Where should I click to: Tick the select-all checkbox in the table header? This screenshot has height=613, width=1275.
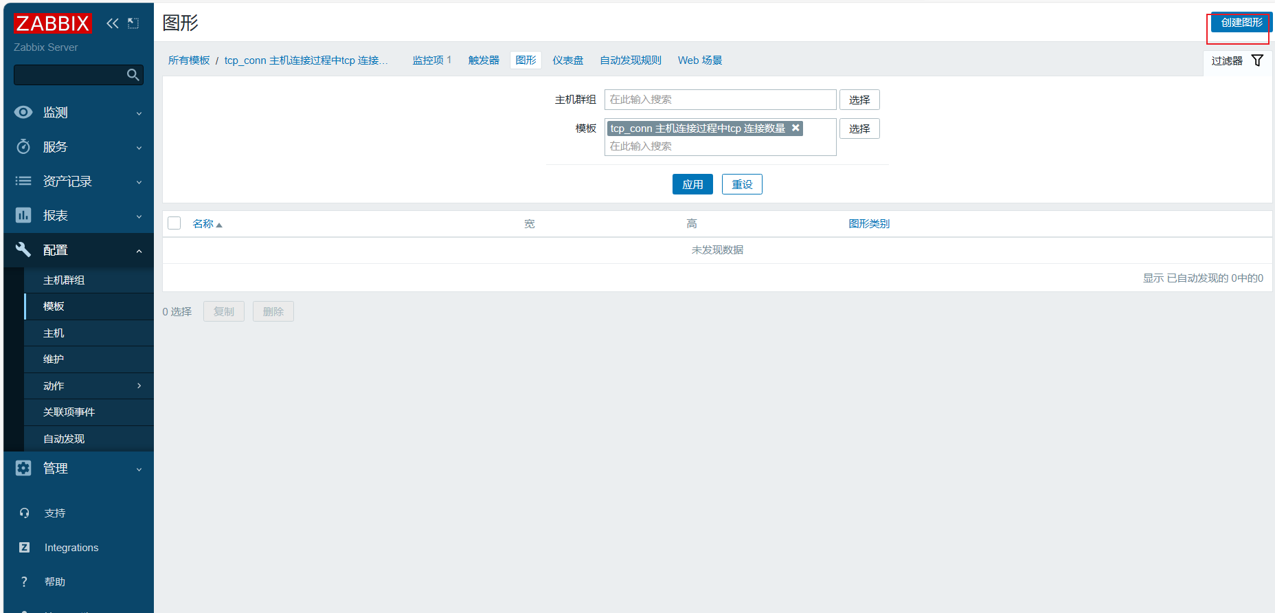174,223
